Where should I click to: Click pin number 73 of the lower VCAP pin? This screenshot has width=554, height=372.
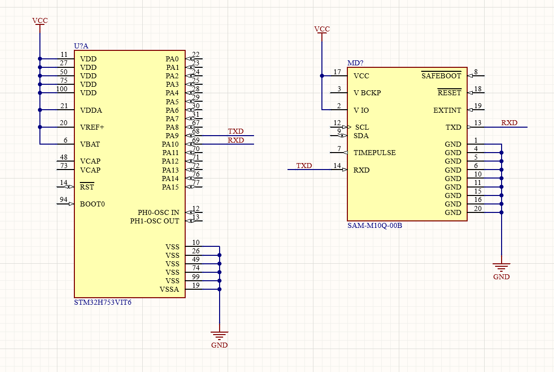coord(63,166)
